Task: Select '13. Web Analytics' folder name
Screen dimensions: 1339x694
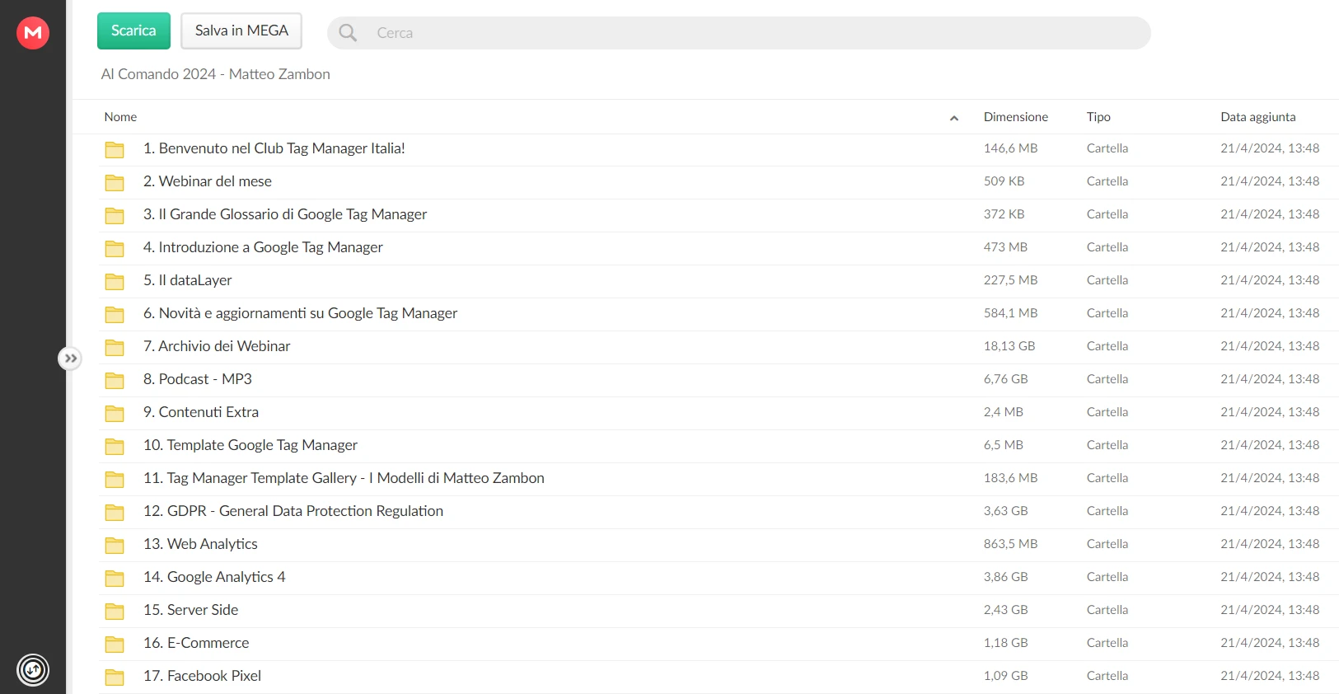Action: 200,544
